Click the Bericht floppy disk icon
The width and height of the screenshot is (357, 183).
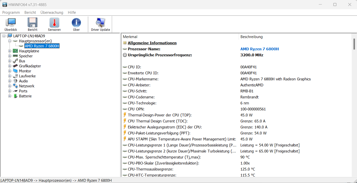(x=33, y=23)
